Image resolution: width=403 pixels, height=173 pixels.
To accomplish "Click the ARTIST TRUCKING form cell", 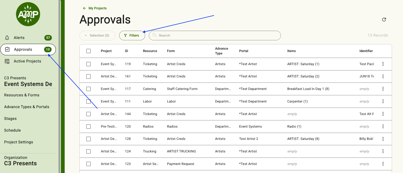I will (x=181, y=151).
